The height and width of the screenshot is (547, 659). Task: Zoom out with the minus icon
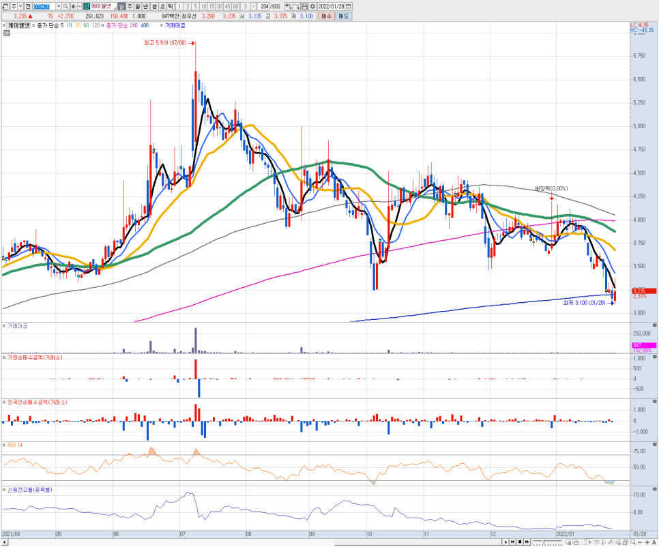[640, 542]
